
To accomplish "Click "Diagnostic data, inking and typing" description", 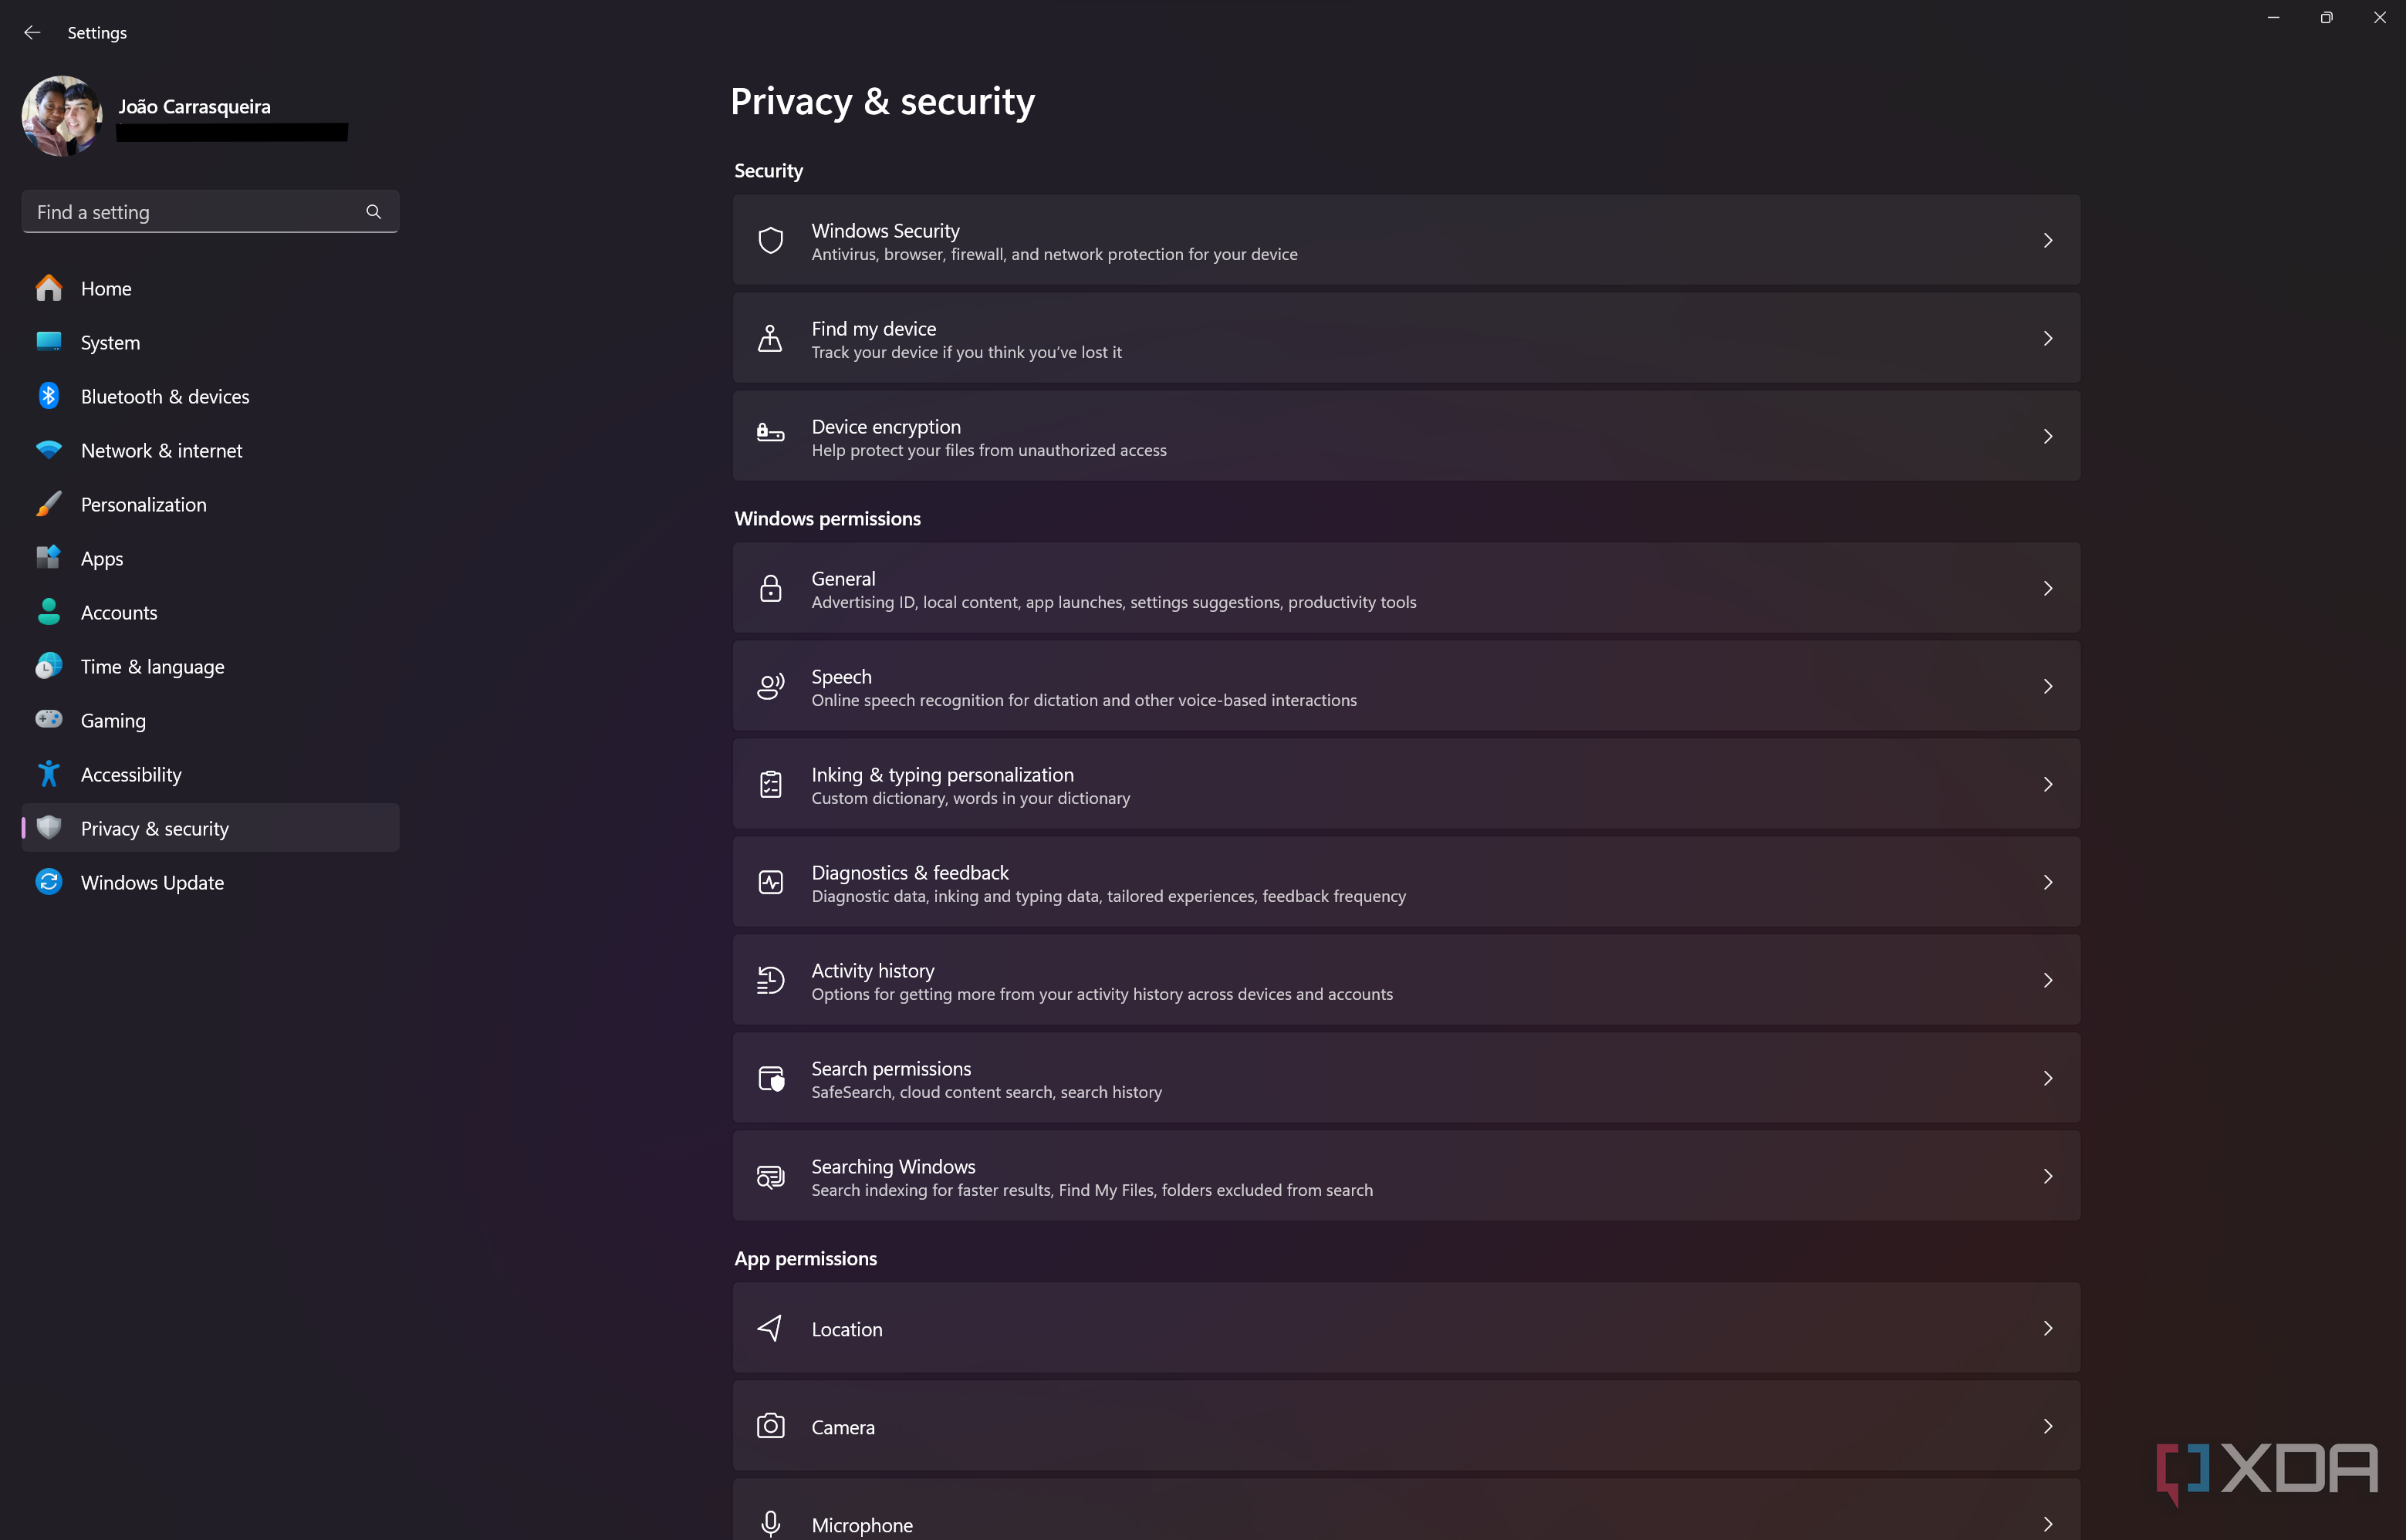I will 1108,896.
